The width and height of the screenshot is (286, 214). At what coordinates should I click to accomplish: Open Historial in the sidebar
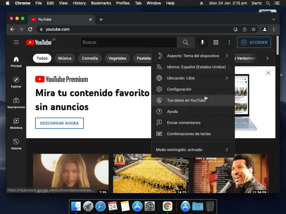click(16, 144)
